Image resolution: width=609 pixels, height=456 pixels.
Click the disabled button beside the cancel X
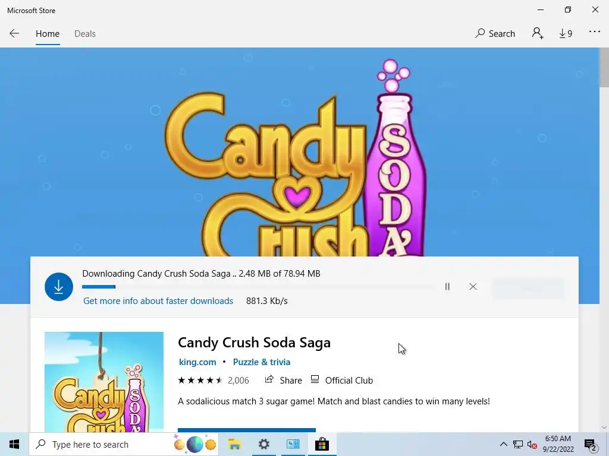tap(528, 288)
